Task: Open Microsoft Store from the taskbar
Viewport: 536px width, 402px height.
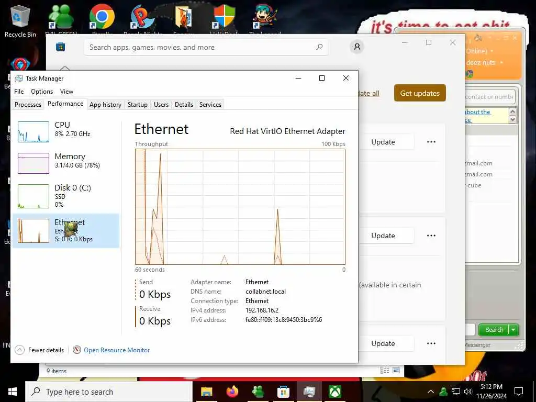Action: [x=283, y=392]
